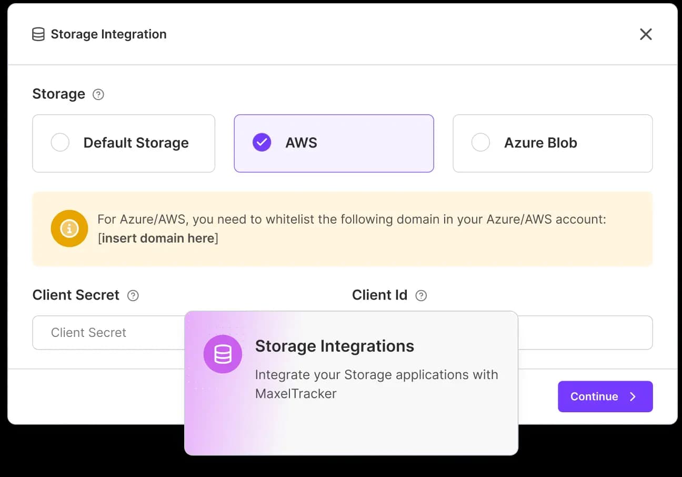Open help tooltip beside Client Secret label
682x477 pixels.
[134, 296]
